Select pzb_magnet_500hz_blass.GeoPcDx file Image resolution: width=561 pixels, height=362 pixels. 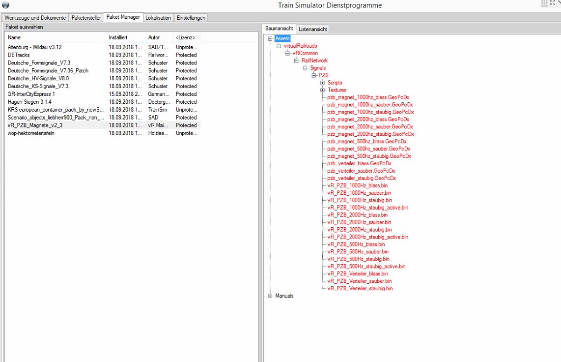pyautogui.click(x=367, y=142)
